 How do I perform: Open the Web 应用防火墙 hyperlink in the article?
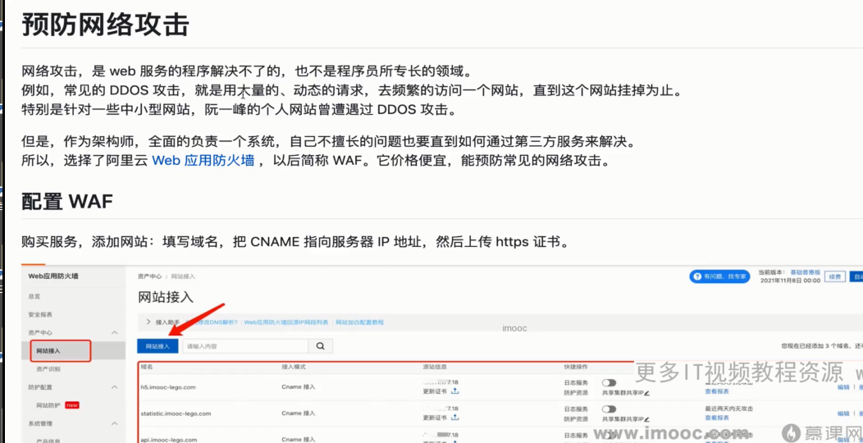(203, 162)
